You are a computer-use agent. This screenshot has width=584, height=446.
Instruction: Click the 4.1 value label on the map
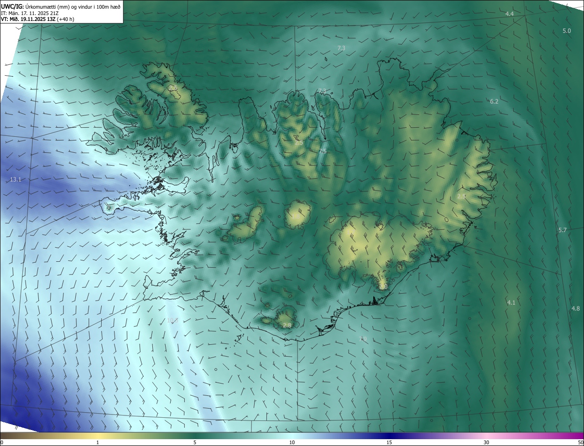(511, 302)
